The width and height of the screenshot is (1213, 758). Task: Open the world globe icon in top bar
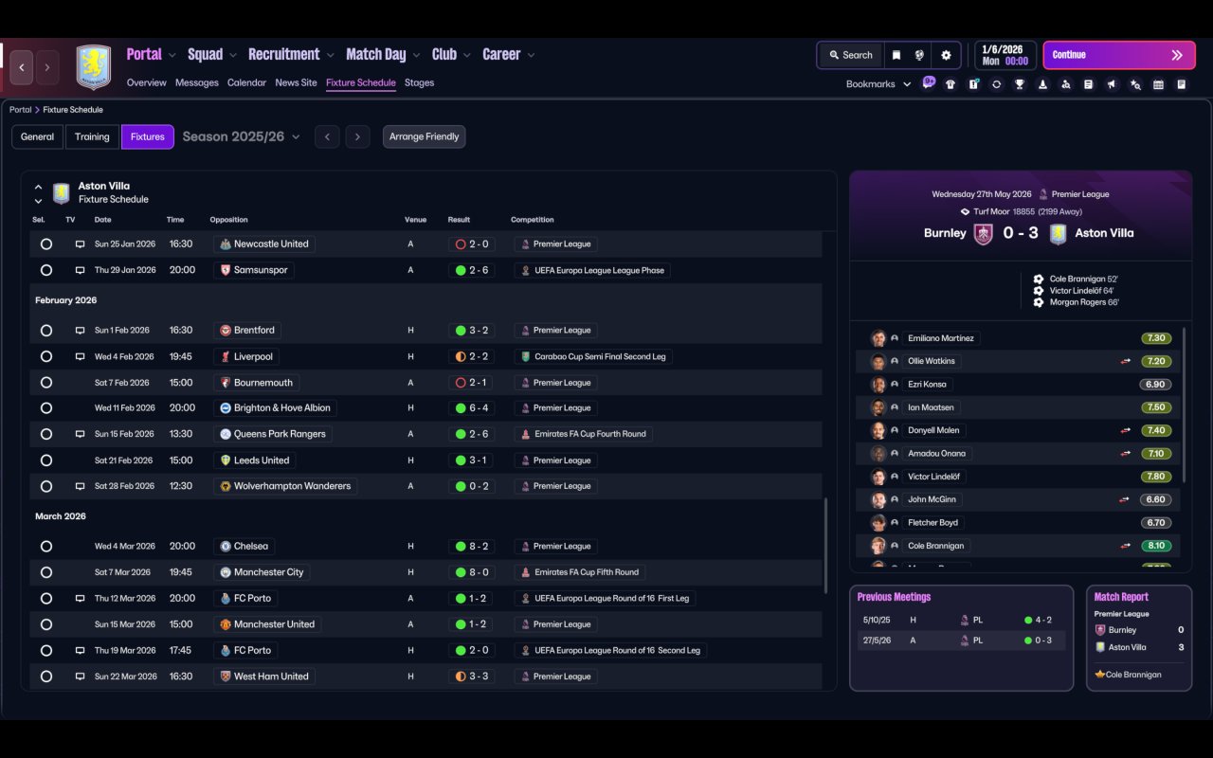(x=919, y=55)
